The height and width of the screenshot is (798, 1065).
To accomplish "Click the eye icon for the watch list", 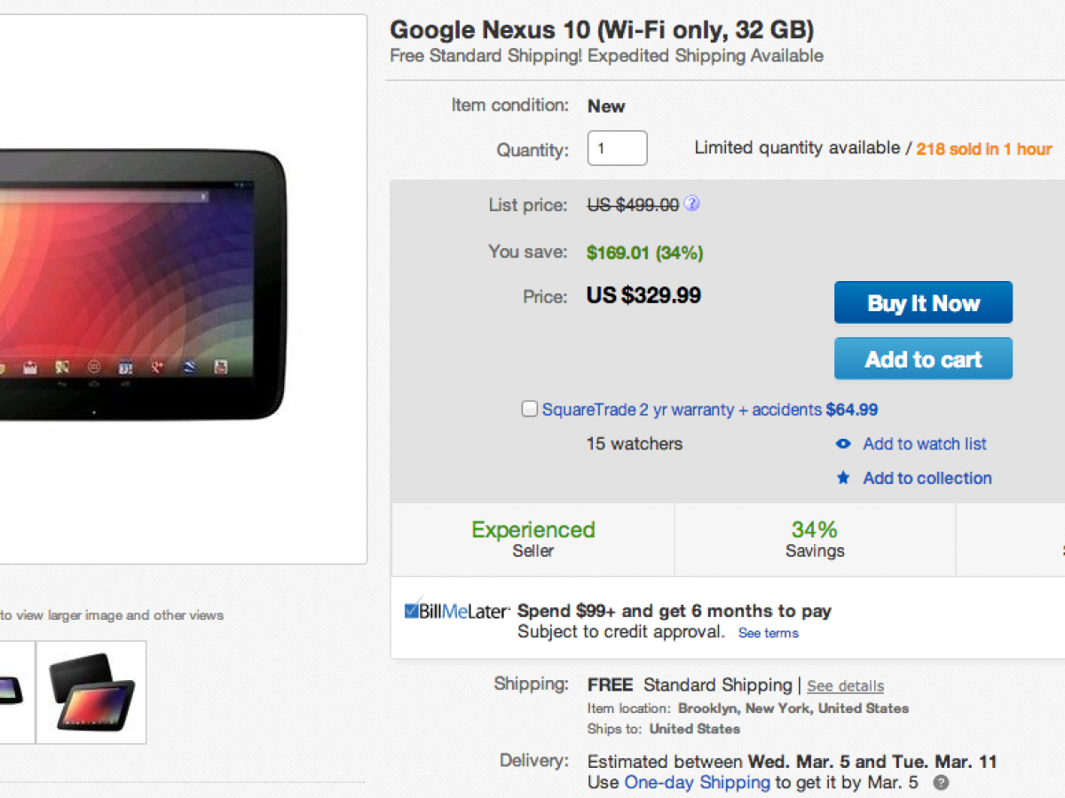I will point(843,444).
